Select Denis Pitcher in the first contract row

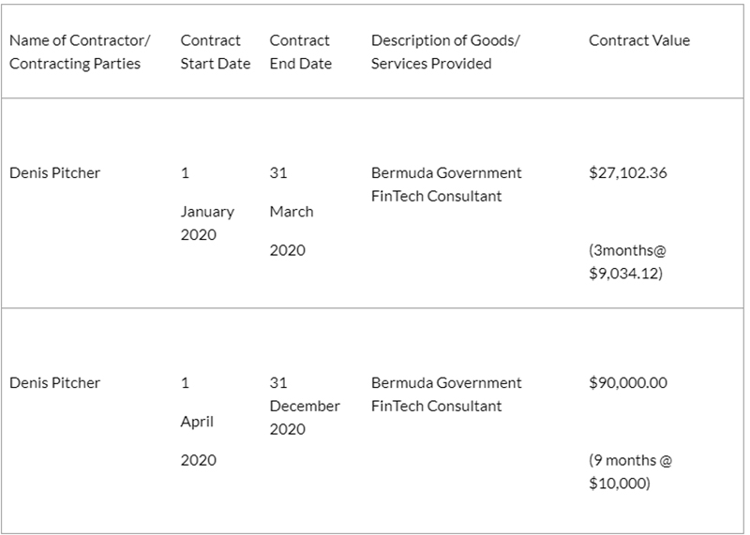coord(54,173)
